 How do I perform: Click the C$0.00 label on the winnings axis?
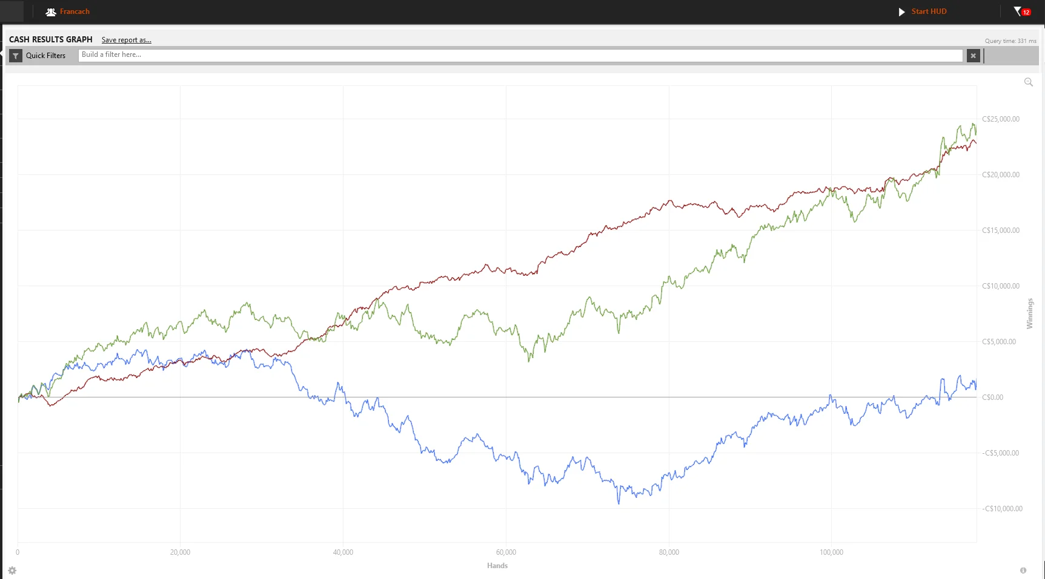click(x=992, y=397)
